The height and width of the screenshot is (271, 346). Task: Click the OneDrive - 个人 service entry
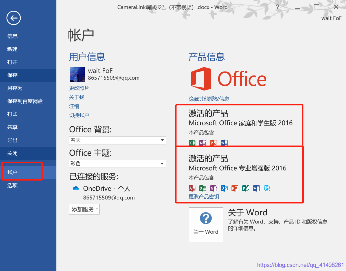[x=107, y=188]
